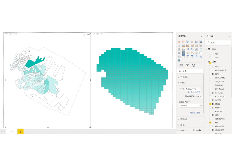The height and width of the screenshot is (166, 232).
Task: Click the 検索 box in フィールド pane
Action: click(218, 43)
